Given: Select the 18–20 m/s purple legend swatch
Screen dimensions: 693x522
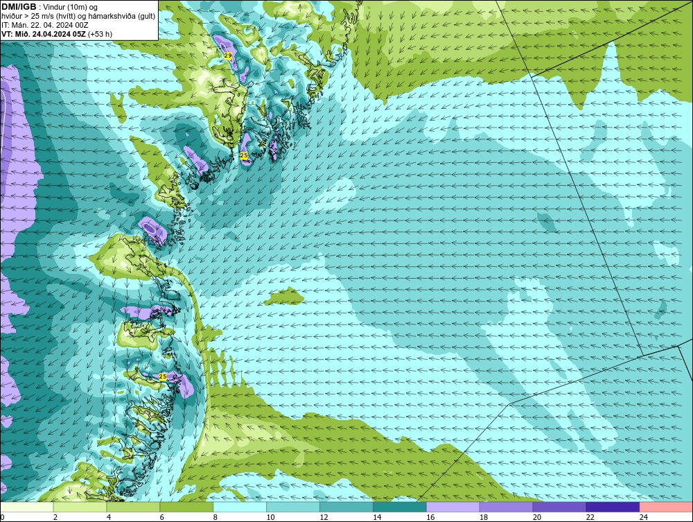Looking at the screenshot, I should pyautogui.click(x=506, y=507).
